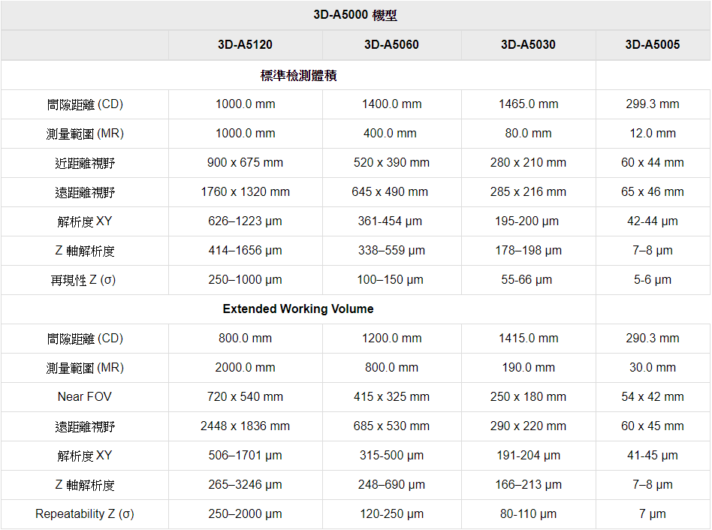The image size is (712, 530).
Task: Select the Near FOV row label
Action: click(x=85, y=396)
